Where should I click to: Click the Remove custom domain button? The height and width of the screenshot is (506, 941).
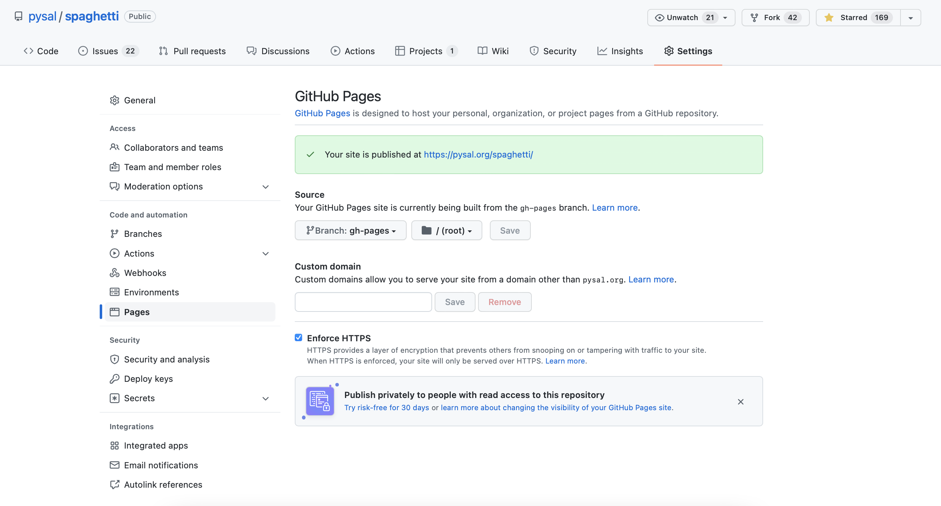505,302
